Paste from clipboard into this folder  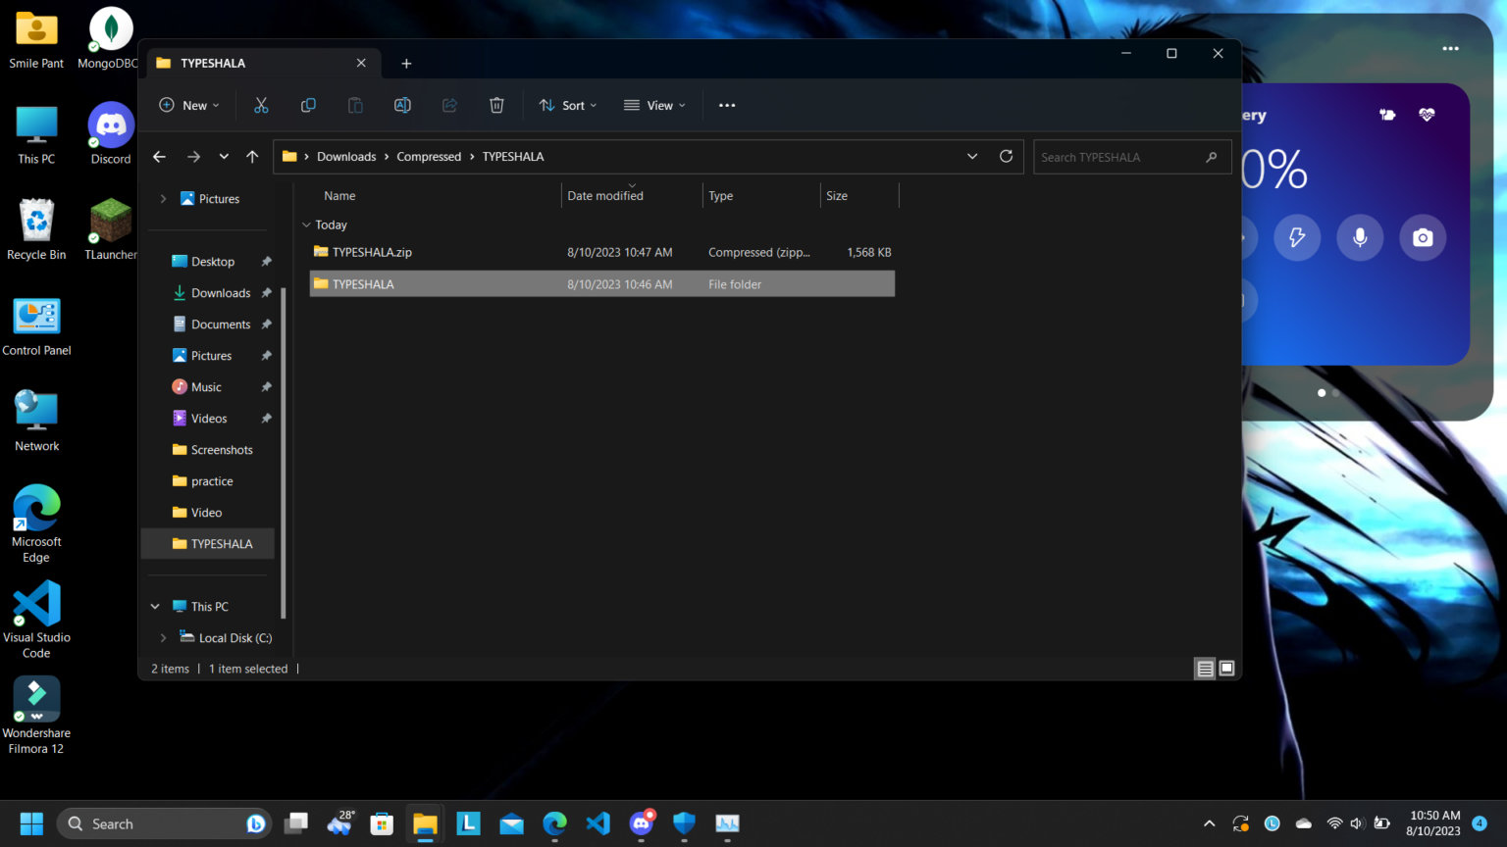point(354,105)
